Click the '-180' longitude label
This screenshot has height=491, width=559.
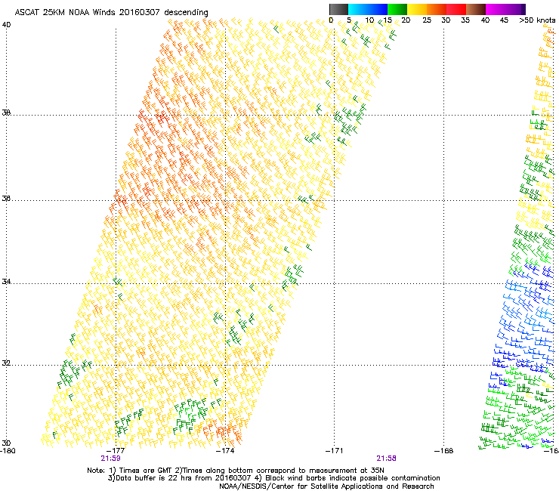(8, 451)
